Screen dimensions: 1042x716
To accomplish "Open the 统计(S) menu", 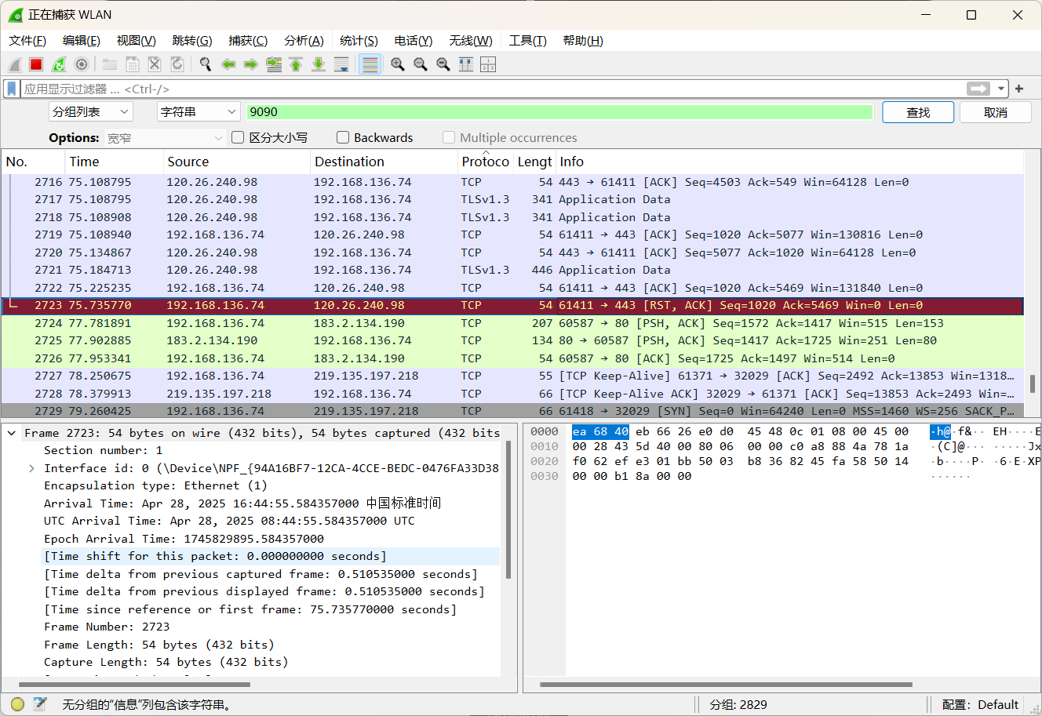I will pyautogui.click(x=359, y=41).
